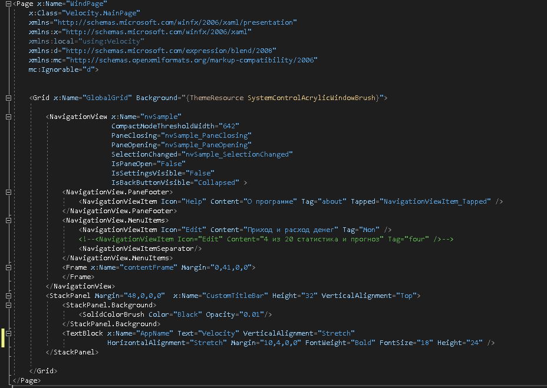Image resolution: width=547 pixels, height=388 pixels.
Task: Click the "Black" color value
Action: (x=187, y=314)
